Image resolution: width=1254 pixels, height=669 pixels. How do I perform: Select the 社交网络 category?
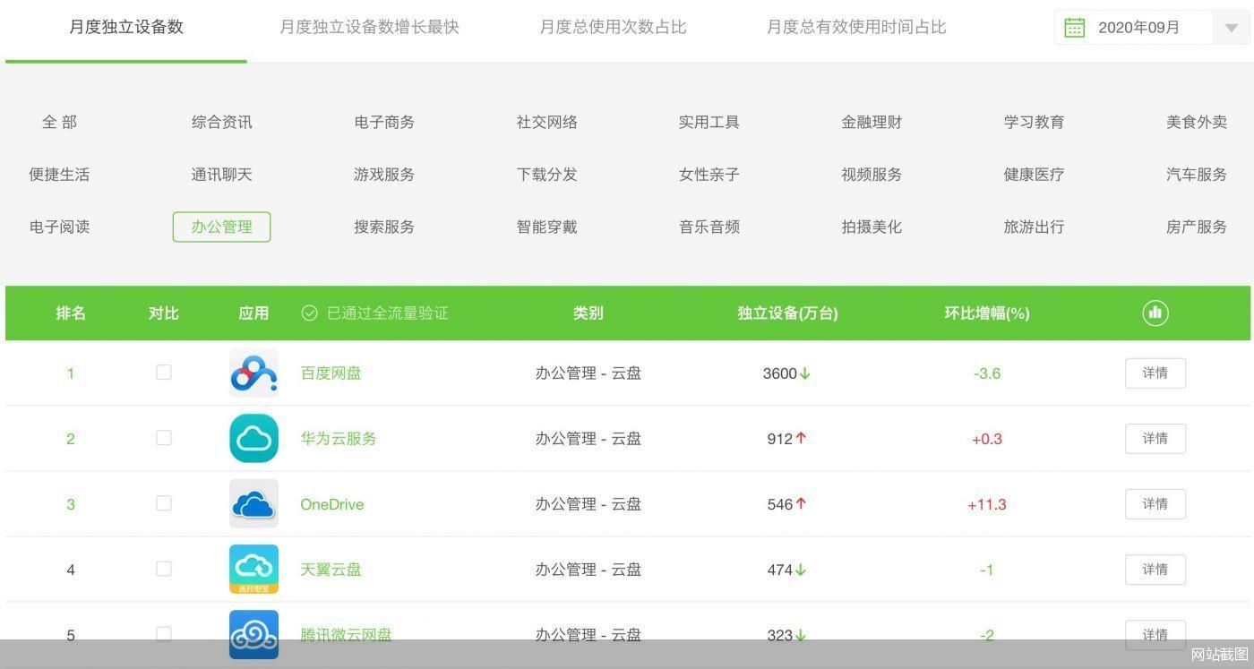pyautogui.click(x=546, y=122)
